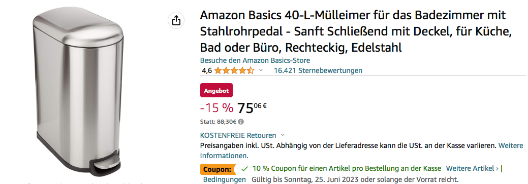Click the struck-through 88,30€ price
The height and width of the screenshot is (184, 528).
(227, 122)
